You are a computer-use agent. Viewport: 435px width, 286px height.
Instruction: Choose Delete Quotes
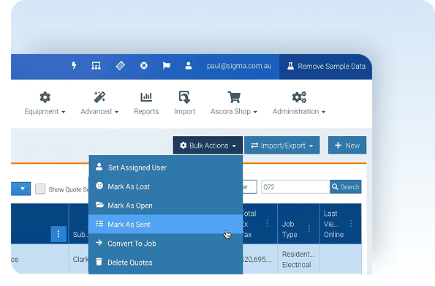coord(166,262)
